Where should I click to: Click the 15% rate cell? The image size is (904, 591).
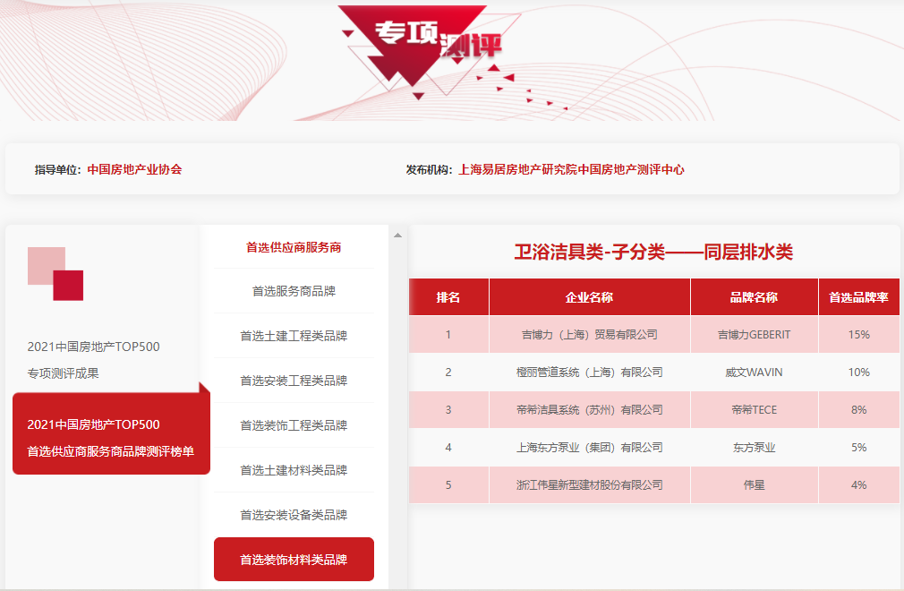859,334
